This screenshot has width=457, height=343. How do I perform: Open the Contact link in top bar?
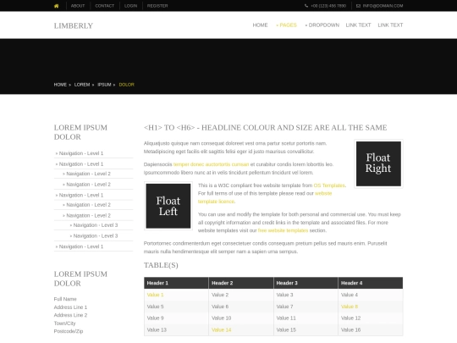point(105,6)
